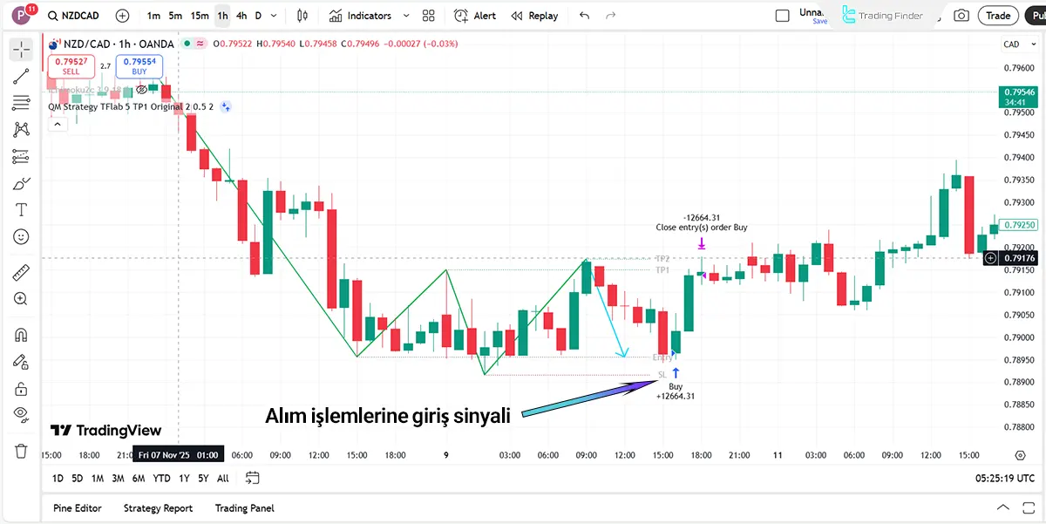The height and width of the screenshot is (524, 1046).
Task: Select the measure ruler tool
Action: pyautogui.click(x=22, y=272)
